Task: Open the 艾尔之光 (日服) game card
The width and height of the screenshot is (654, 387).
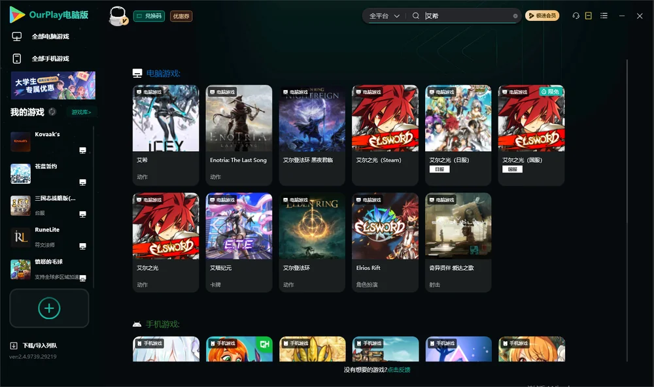Action: point(458,135)
